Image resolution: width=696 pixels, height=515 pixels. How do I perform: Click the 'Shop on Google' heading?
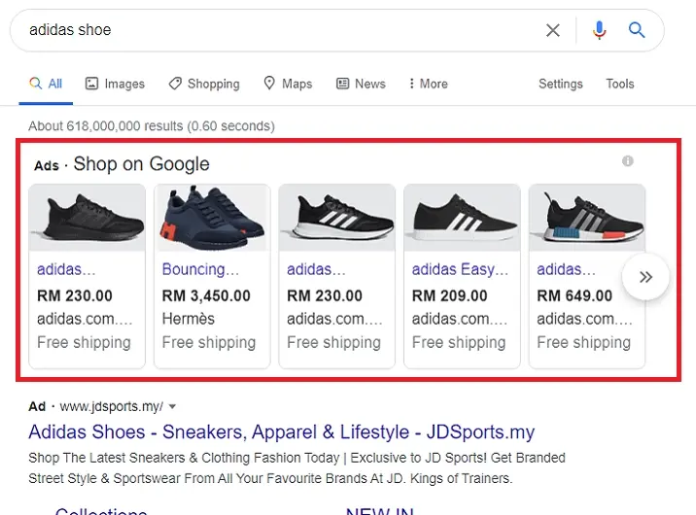coord(141,163)
